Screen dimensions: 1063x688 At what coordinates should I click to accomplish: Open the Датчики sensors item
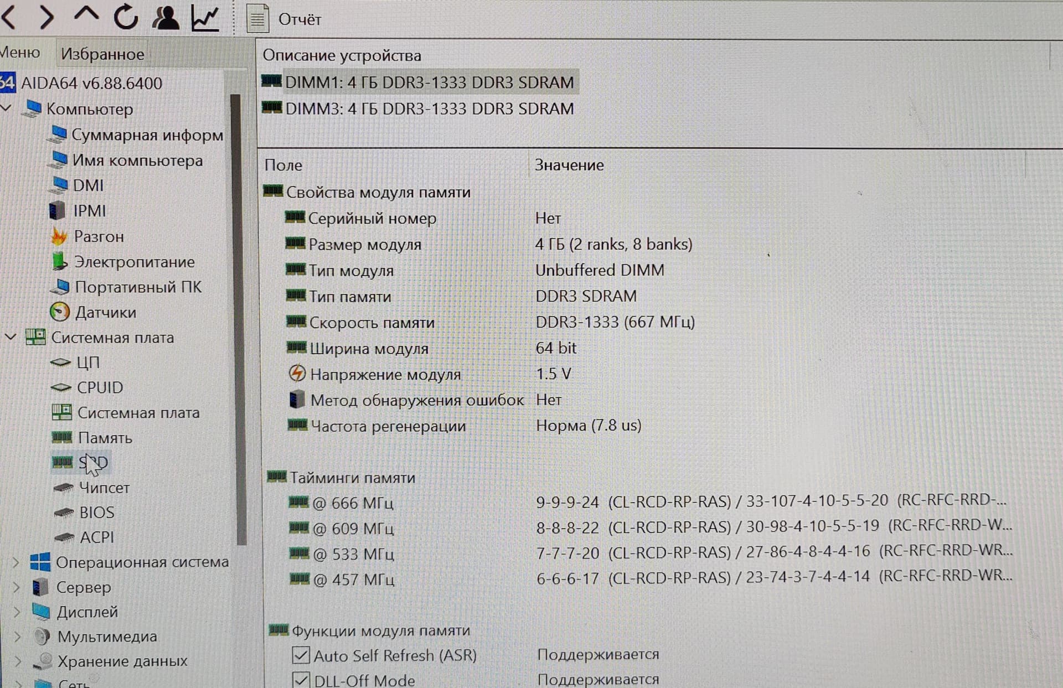tap(105, 313)
